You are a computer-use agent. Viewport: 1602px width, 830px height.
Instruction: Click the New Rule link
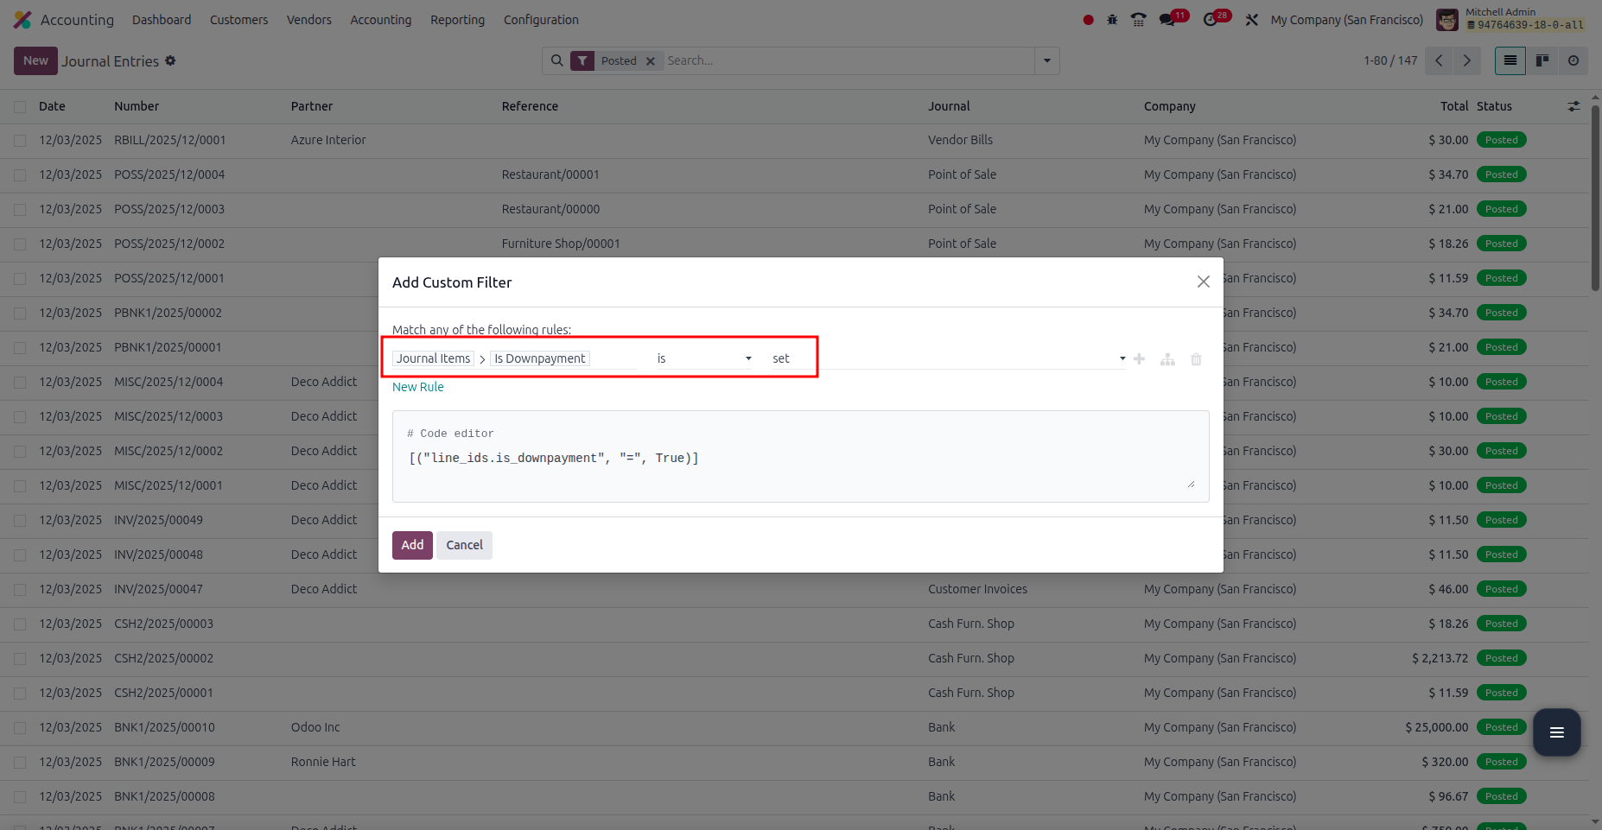pos(417,387)
